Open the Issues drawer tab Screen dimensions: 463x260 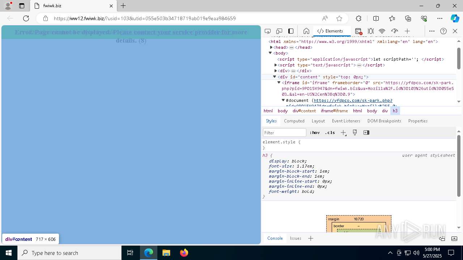click(296, 238)
